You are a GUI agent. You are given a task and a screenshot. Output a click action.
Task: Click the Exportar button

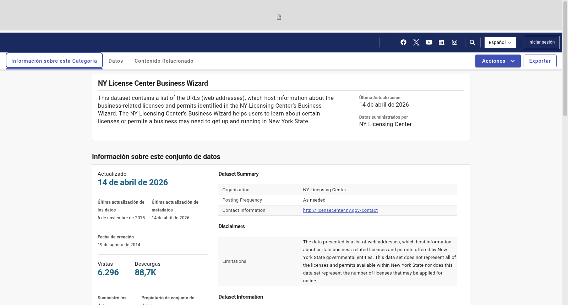[540, 61]
